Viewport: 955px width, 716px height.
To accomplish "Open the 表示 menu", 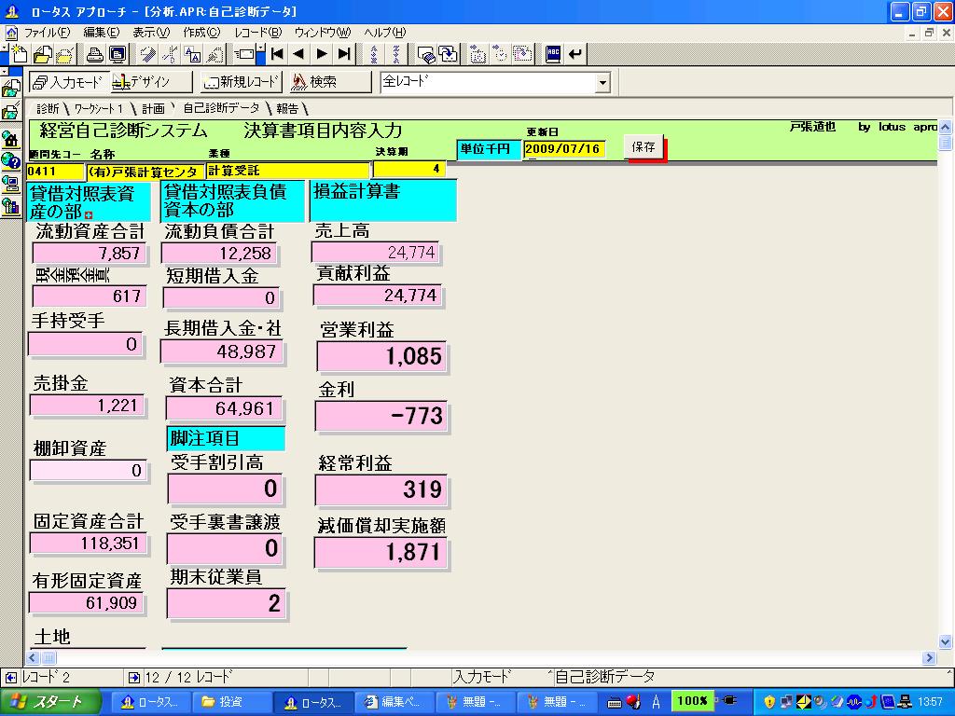I will click(151, 33).
